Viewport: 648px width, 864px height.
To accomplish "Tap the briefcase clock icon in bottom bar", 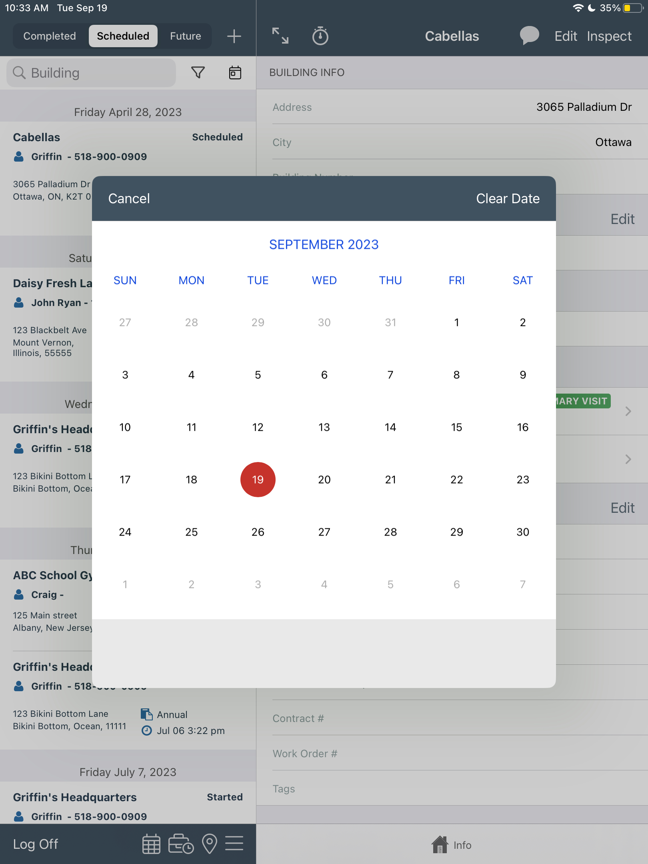I will (x=181, y=844).
